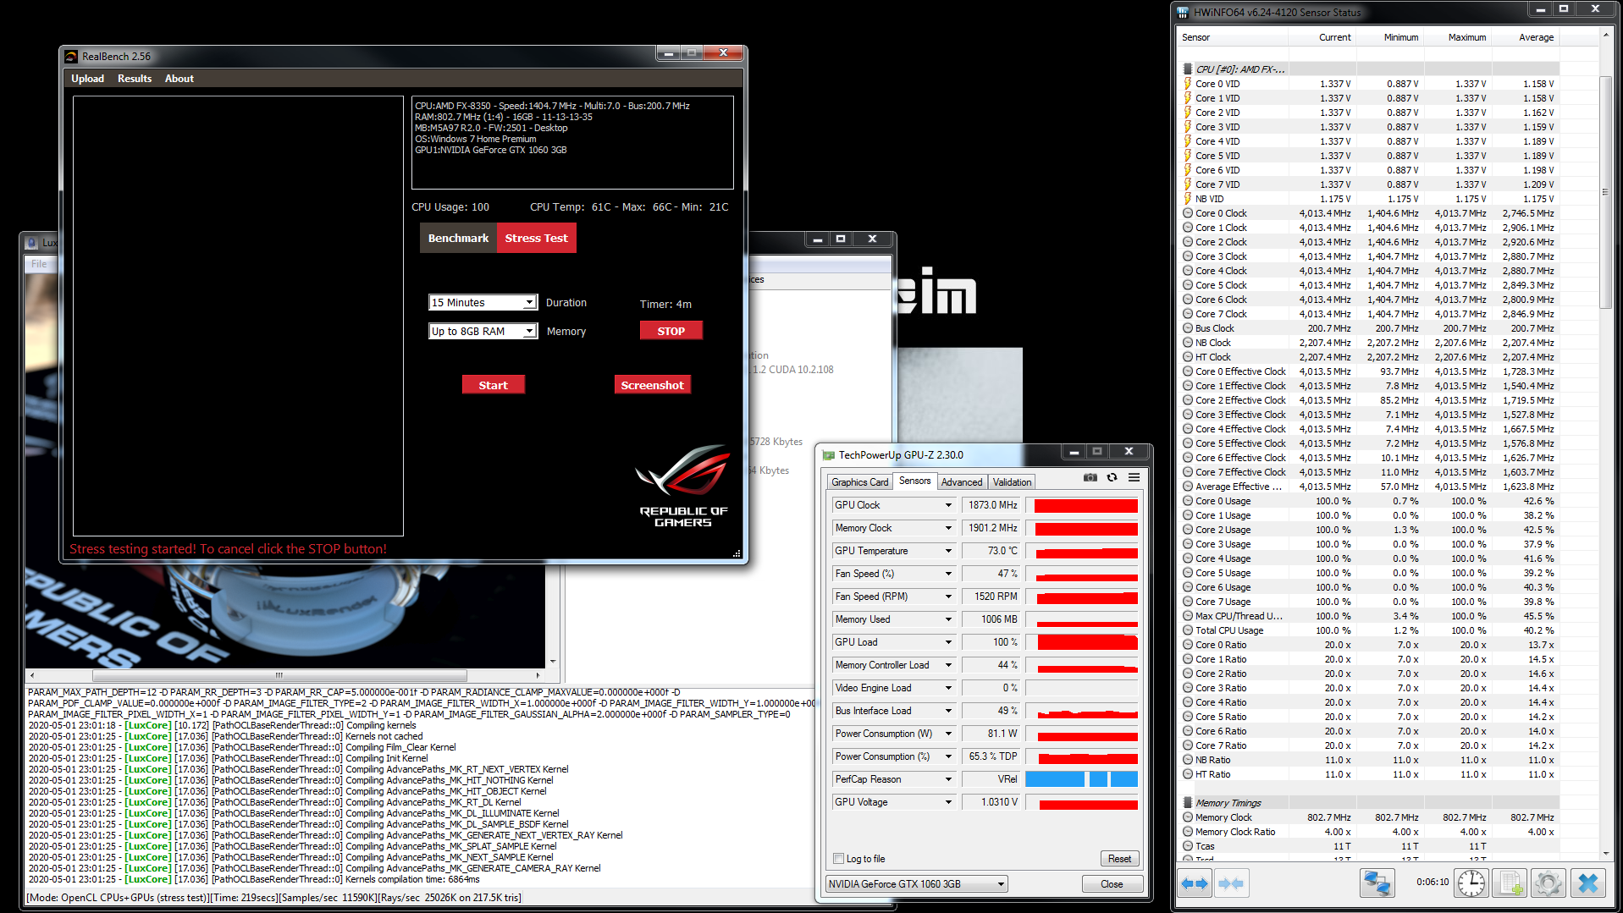Click HWiNFO remote network monitors icon
This screenshot has width=1623, height=913.
(1377, 883)
